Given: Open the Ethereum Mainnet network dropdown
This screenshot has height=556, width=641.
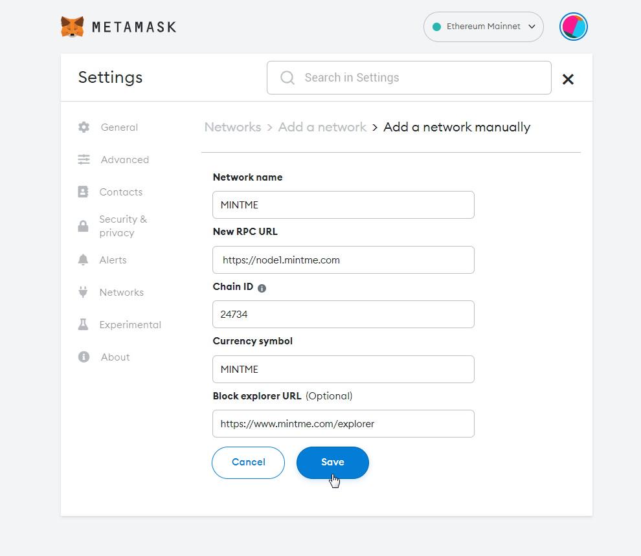Looking at the screenshot, I should [483, 27].
